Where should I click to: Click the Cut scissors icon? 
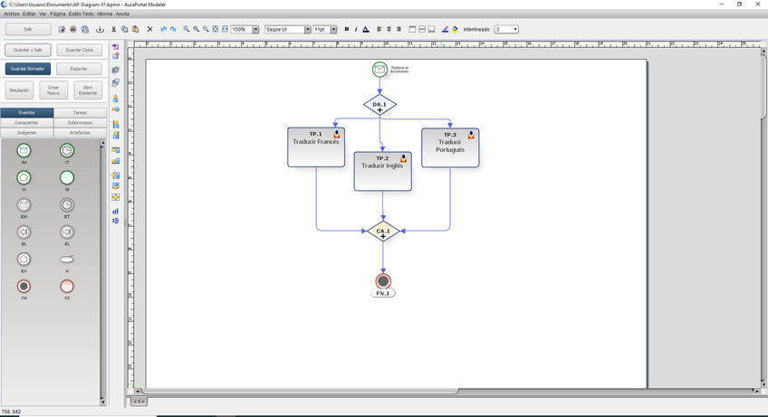click(x=113, y=29)
